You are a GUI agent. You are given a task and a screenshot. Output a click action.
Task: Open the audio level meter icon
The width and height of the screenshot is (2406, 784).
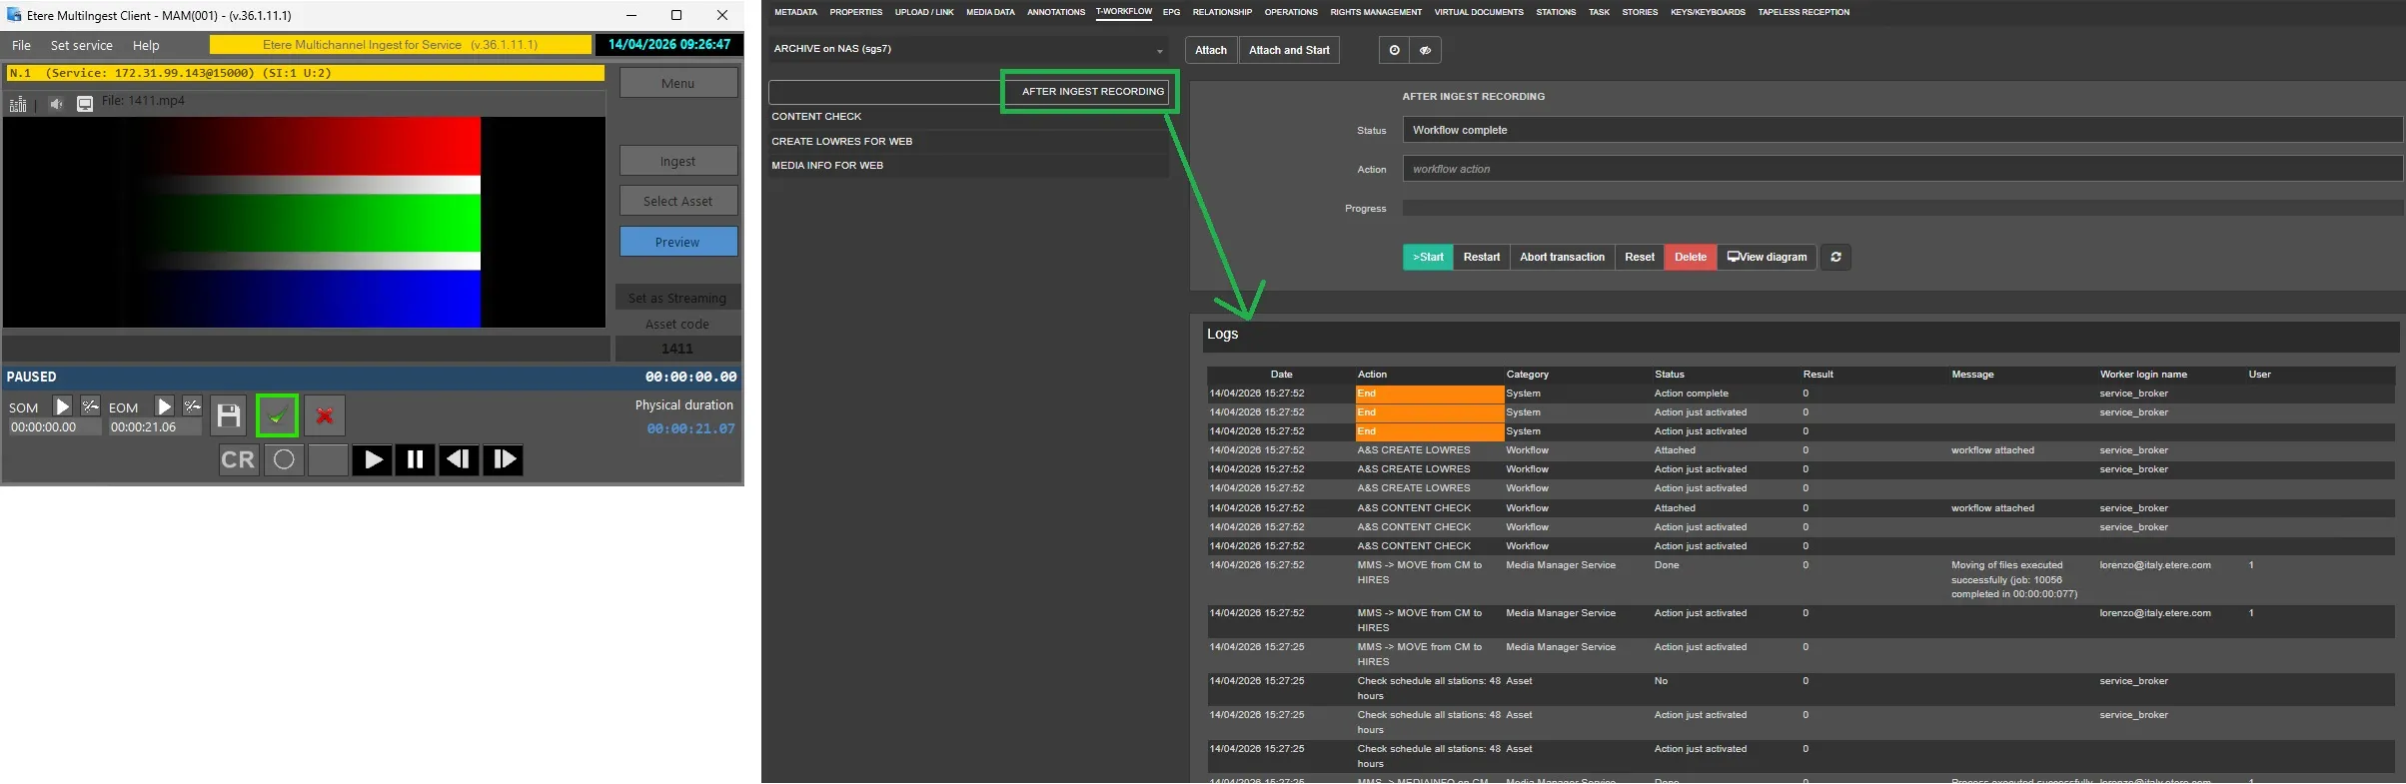click(x=18, y=104)
